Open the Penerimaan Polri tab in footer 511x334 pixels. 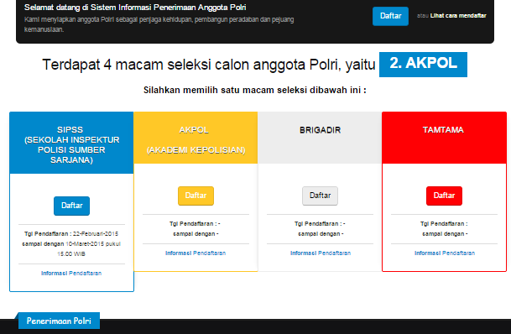point(59,321)
